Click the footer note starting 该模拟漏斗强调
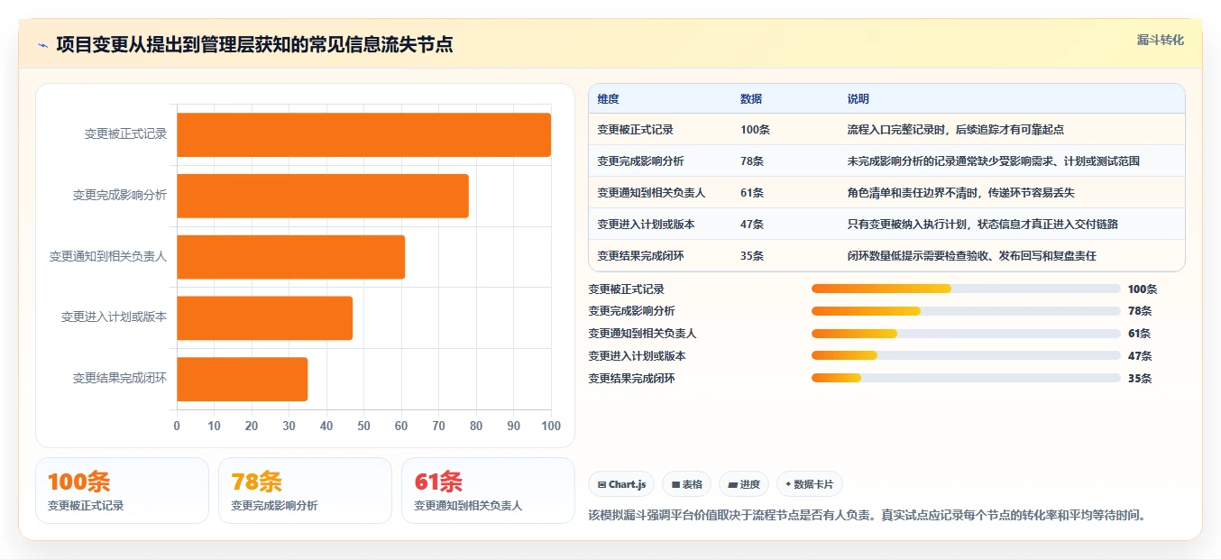 coord(867,516)
